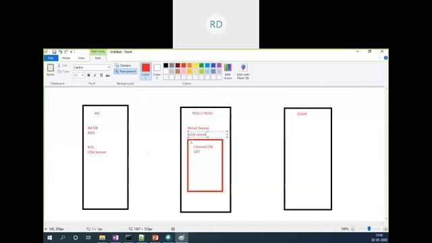Switch to the View ribbon tab

pos(81,58)
